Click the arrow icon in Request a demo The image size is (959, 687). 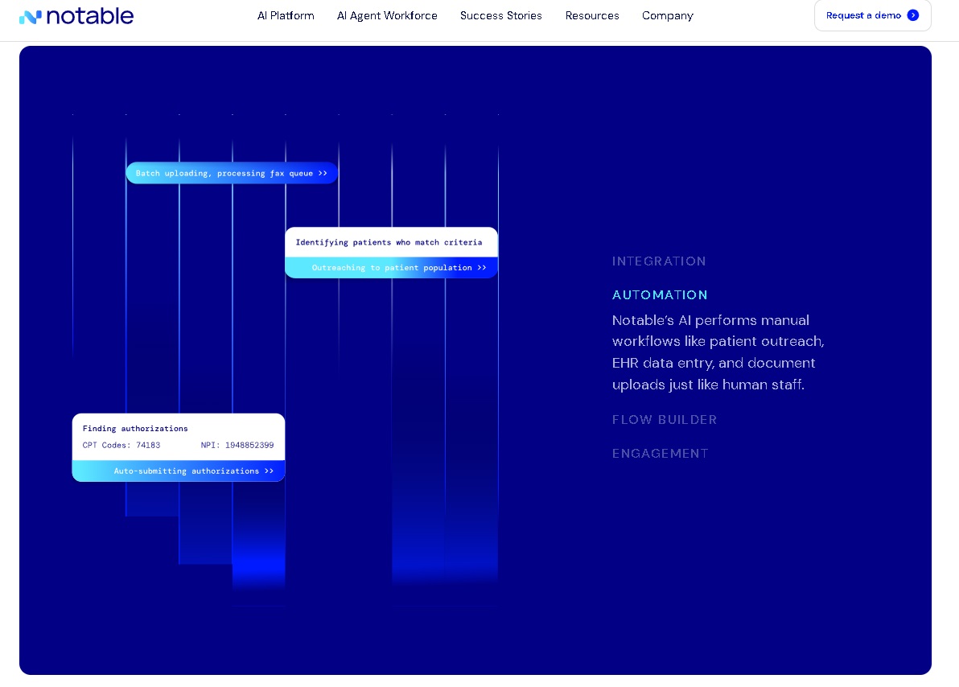pyautogui.click(x=912, y=15)
